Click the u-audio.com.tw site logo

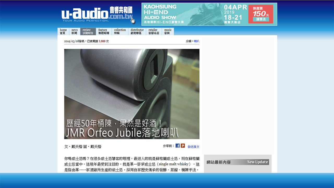pos(97,14)
